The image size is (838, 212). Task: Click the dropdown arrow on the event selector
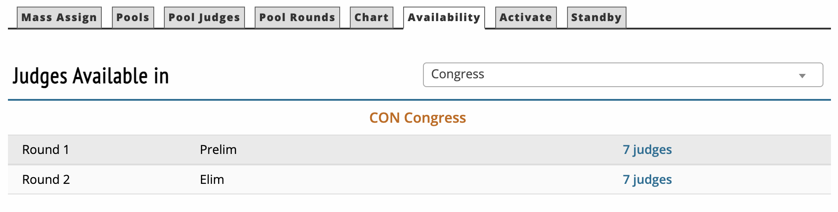point(802,76)
